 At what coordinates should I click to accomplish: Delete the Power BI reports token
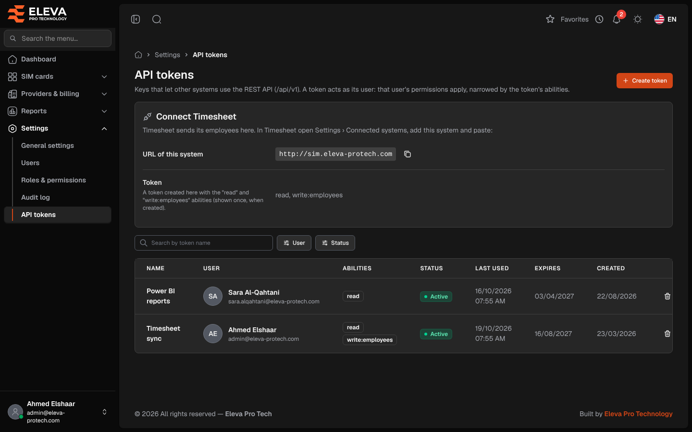click(x=667, y=296)
